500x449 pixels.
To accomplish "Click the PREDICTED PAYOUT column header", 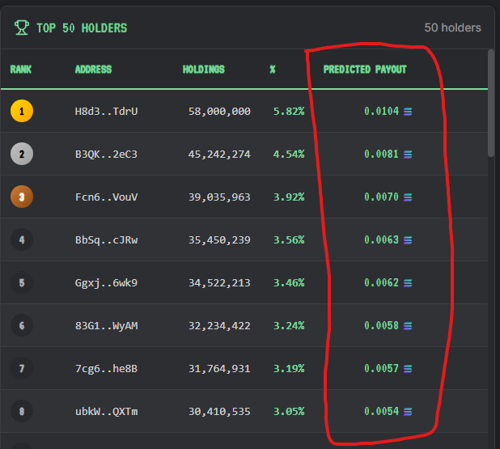I will click(365, 70).
